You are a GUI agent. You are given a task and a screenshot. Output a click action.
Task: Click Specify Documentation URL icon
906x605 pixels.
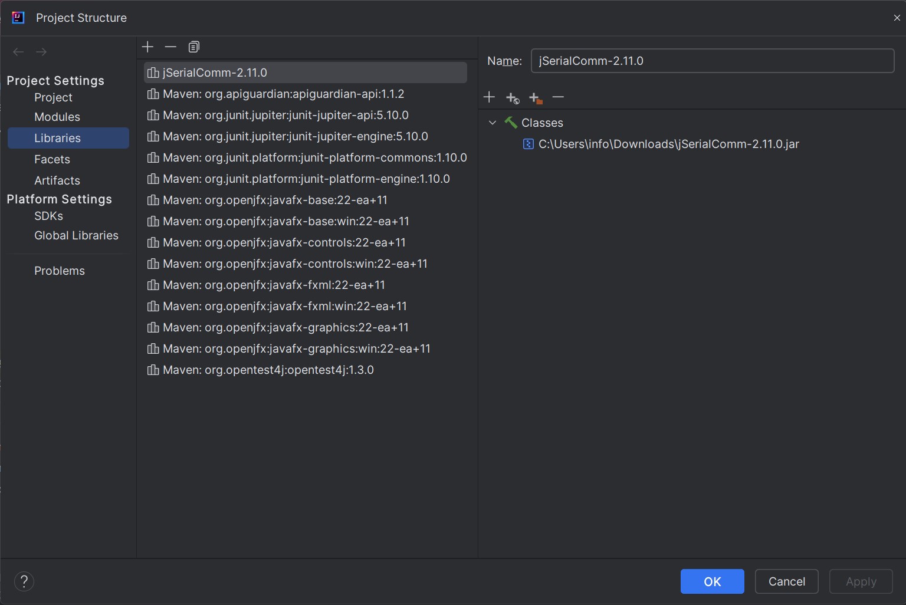512,98
